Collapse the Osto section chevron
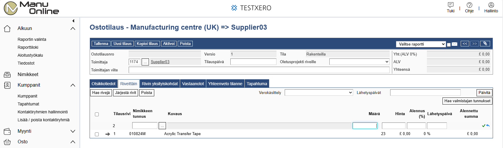Screen dimensions: 503x148 73,142
